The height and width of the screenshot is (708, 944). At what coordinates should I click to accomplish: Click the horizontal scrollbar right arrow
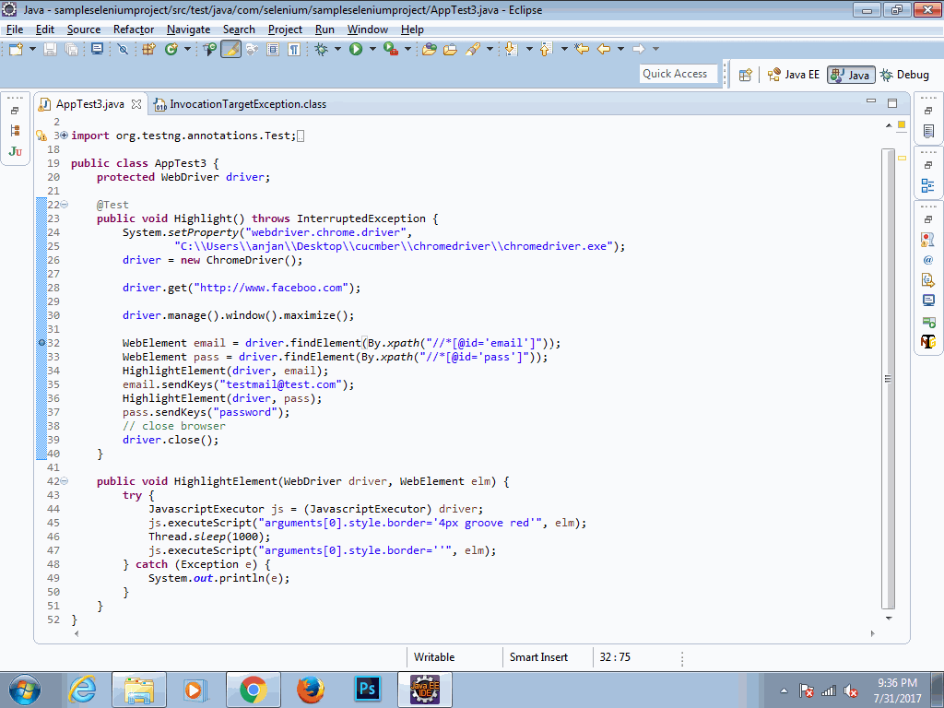[873, 633]
